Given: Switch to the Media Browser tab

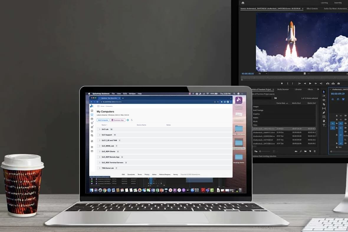Looking at the screenshot, I should click(283, 89).
